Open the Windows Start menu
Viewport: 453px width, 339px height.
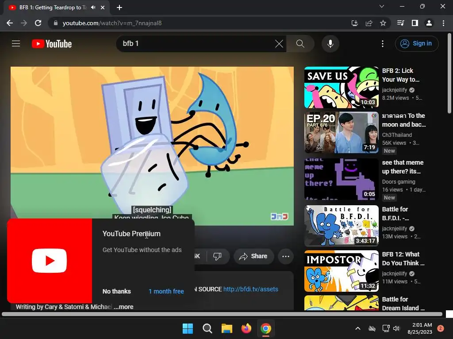pos(188,328)
